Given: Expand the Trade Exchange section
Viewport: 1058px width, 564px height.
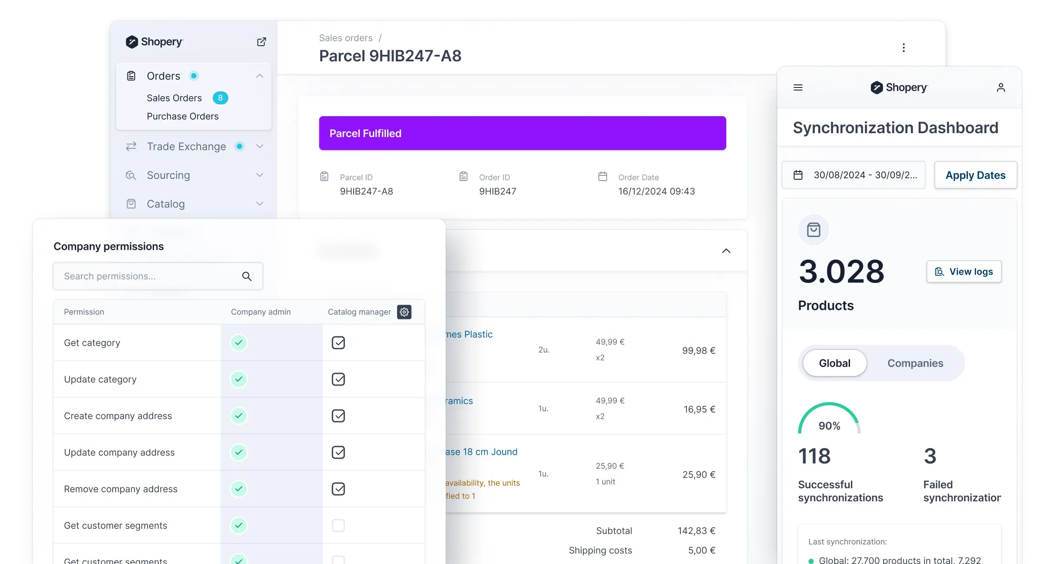Looking at the screenshot, I should tap(260, 147).
